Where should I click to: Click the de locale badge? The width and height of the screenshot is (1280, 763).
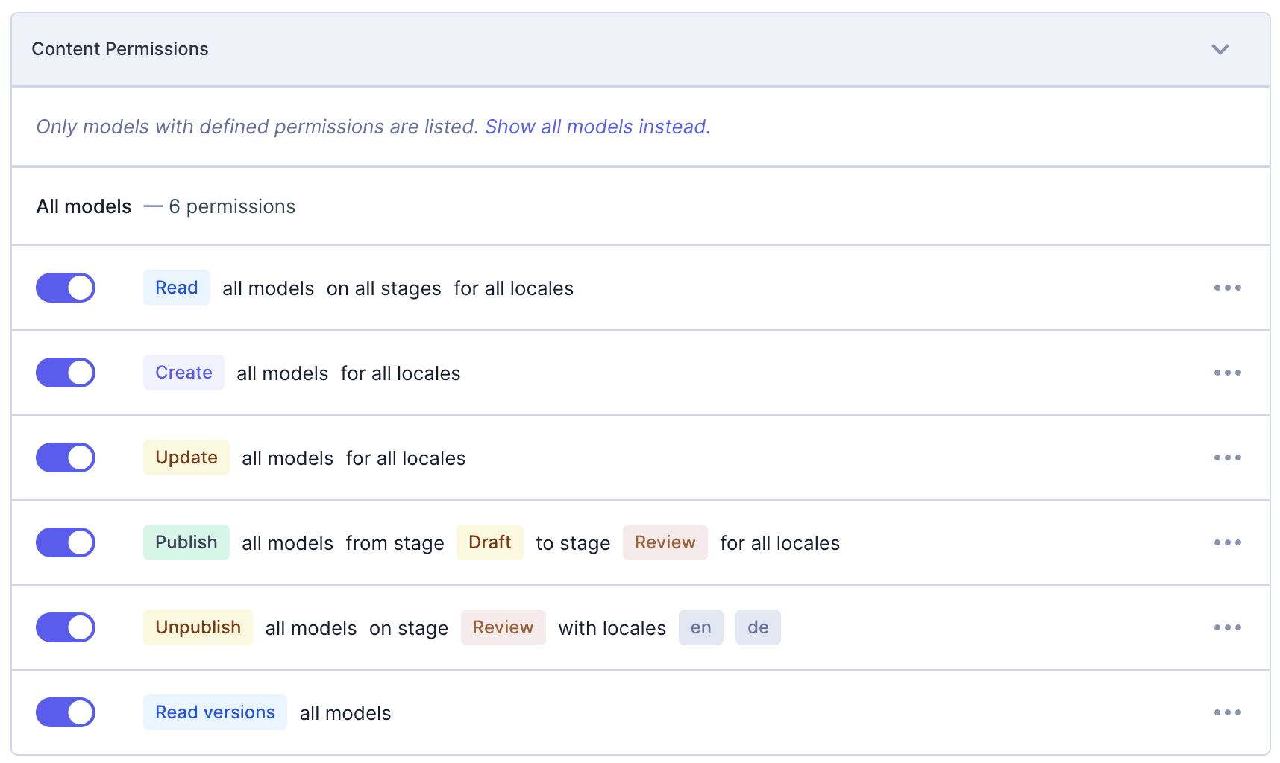click(758, 627)
